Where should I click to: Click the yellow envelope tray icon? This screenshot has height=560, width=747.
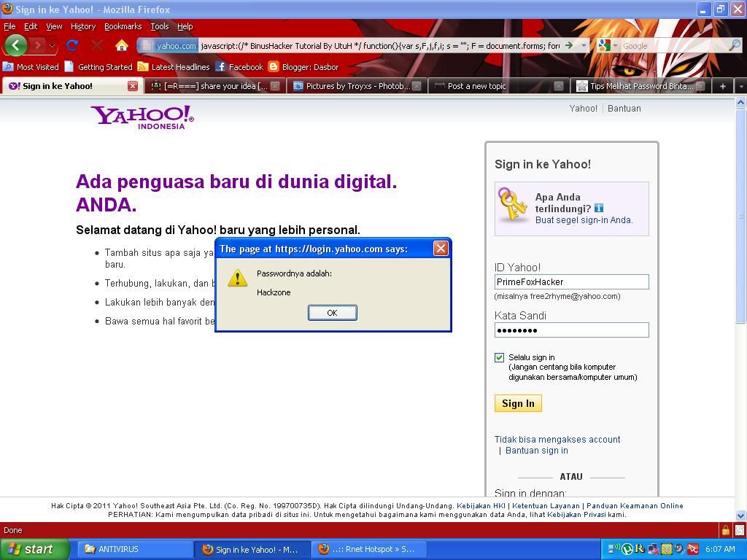tap(666, 549)
